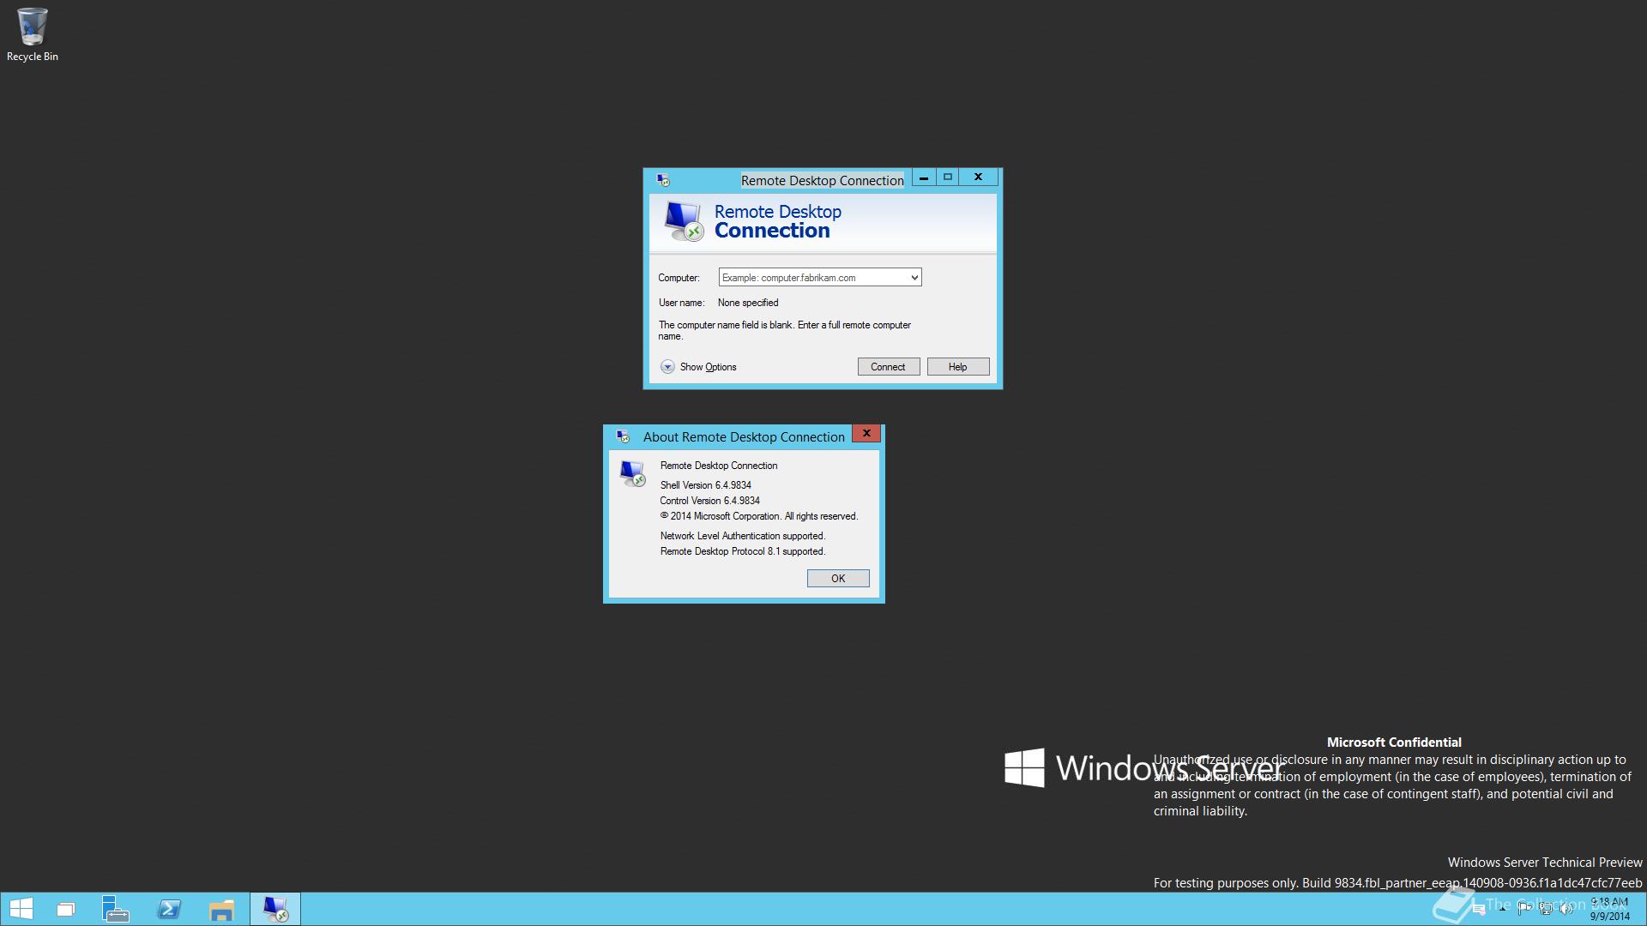Click the '2014 Microsoft Corporation' copyright text
This screenshot has height=926, width=1647.
(759, 516)
